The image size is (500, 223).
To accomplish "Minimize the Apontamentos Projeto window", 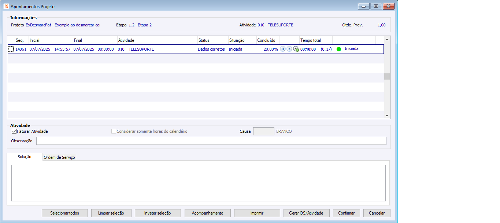I will point(364,6).
